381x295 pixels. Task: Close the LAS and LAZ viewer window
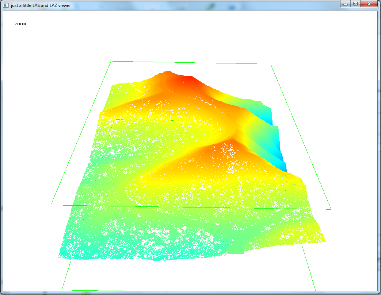[x=369, y=4]
